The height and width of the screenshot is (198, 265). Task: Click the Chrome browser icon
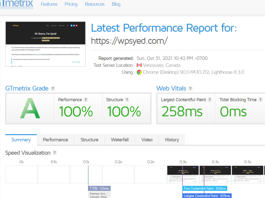click(139, 72)
